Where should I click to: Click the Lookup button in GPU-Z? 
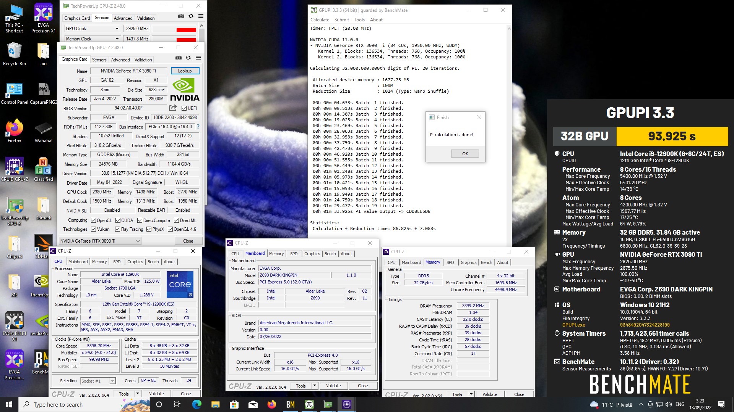tap(185, 71)
